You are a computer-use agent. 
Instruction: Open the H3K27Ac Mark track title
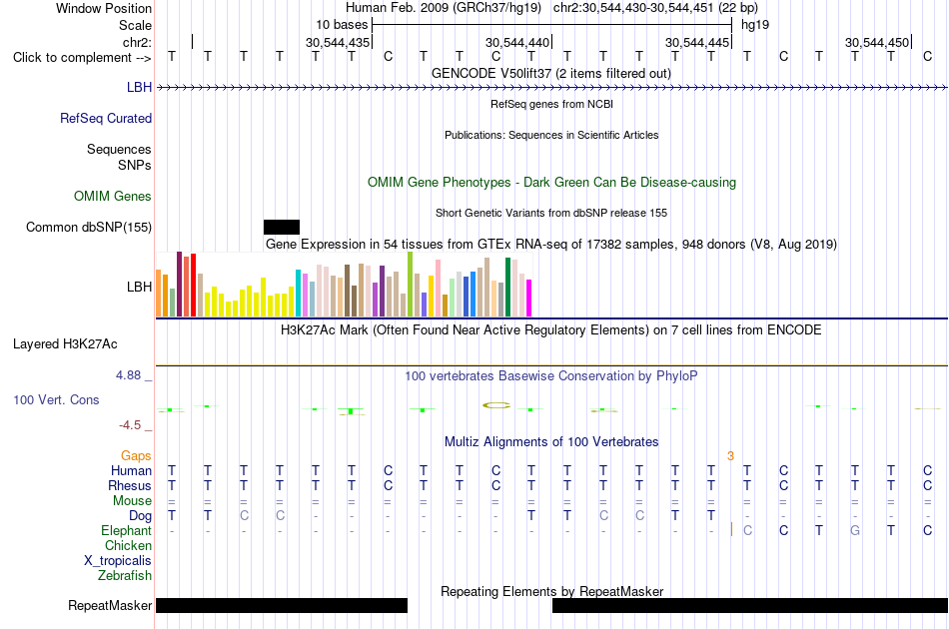[x=551, y=330]
